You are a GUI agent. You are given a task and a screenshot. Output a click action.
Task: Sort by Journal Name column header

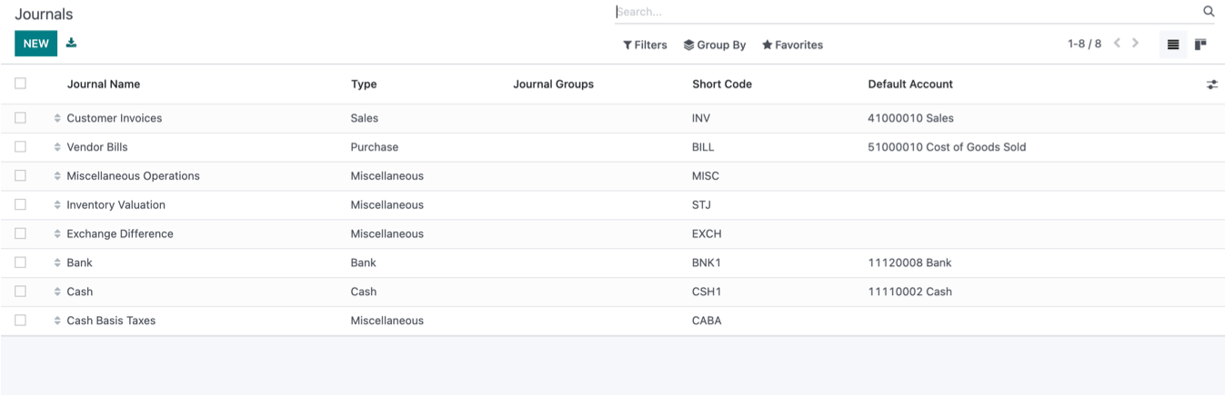coord(104,84)
